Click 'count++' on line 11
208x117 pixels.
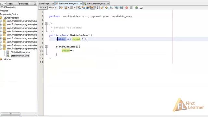tap(68, 51)
